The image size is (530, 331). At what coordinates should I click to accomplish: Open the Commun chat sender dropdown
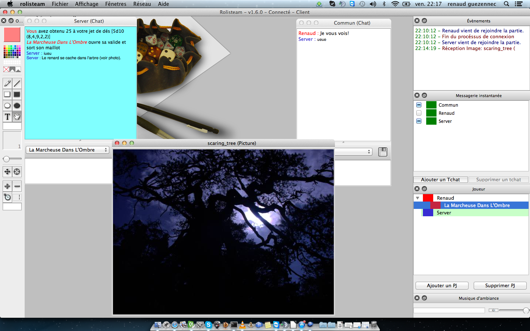pos(354,152)
